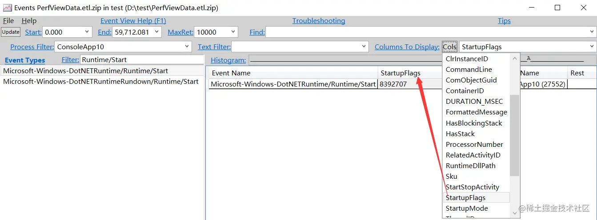
Task: Click the Event Types heading link
Action: pos(25,60)
